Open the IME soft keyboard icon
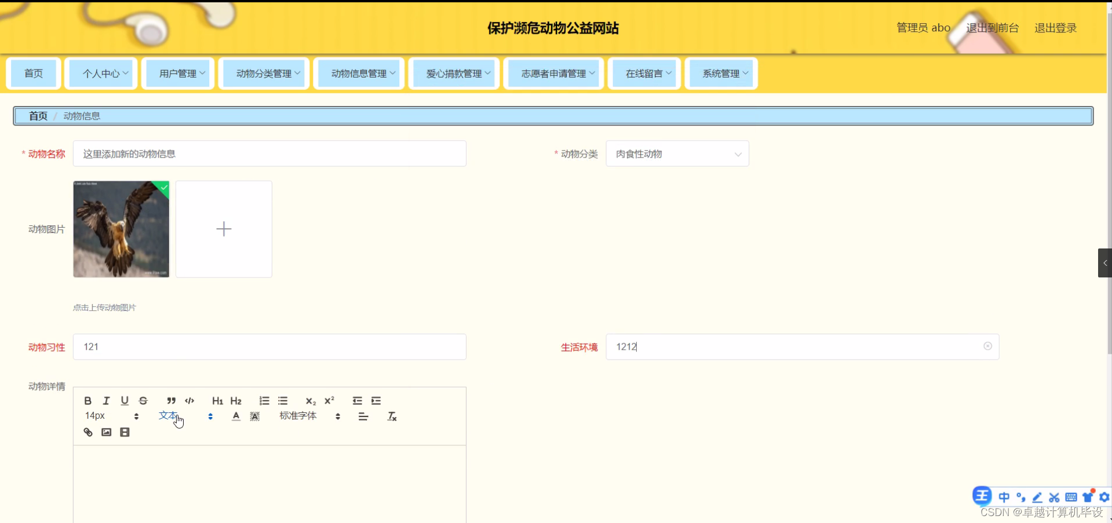The width and height of the screenshot is (1112, 523). [x=1071, y=497]
